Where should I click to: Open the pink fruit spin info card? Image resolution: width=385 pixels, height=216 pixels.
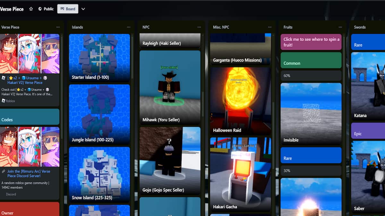(x=311, y=42)
